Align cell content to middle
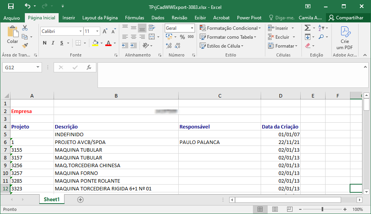The width and height of the screenshot is (371, 214). (134, 28)
